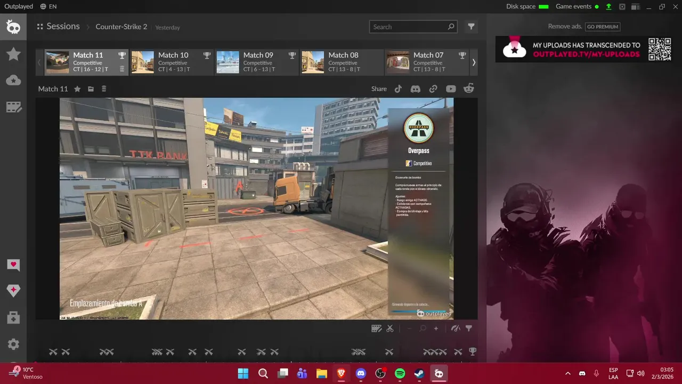The image size is (682, 384).
Task: Open EN language selector
Action: [x=48, y=6]
